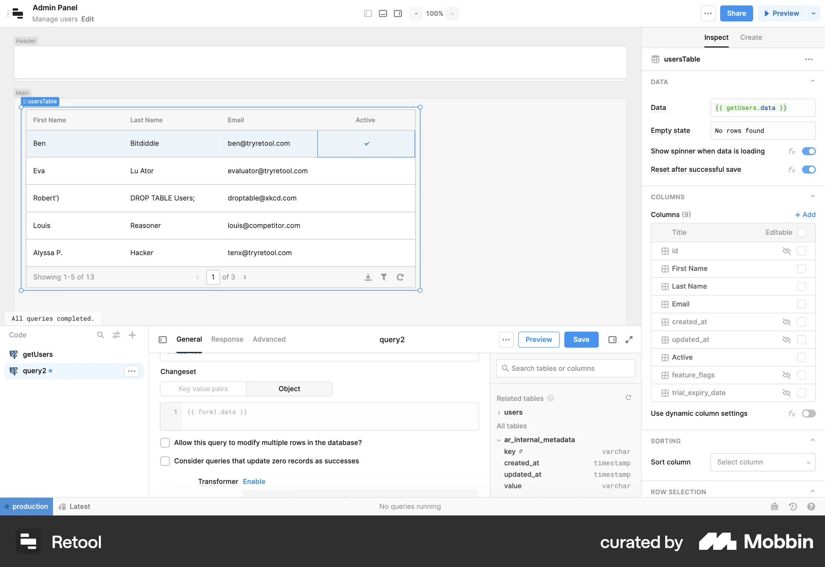Create a new query with plus icon
Image resolution: width=825 pixels, height=567 pixels.
coord(132,335)
